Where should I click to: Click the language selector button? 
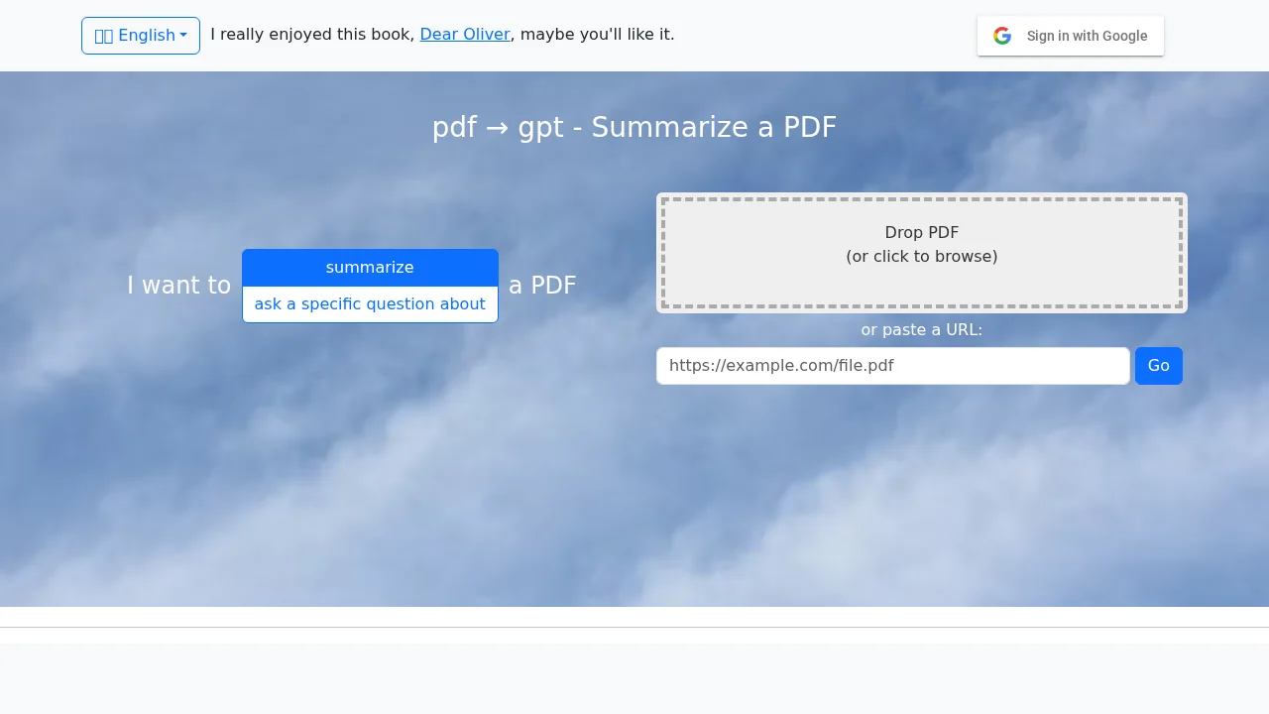140,36
